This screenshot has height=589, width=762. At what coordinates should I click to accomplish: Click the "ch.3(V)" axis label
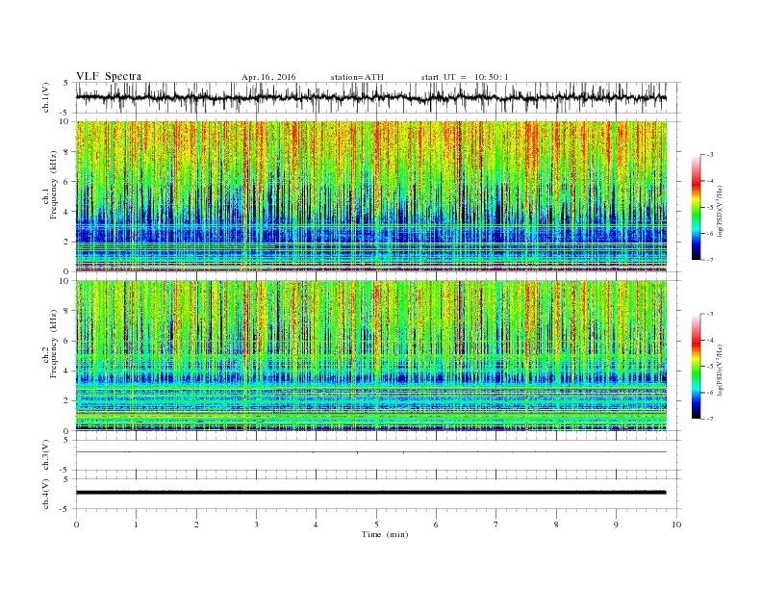[46, 455]
